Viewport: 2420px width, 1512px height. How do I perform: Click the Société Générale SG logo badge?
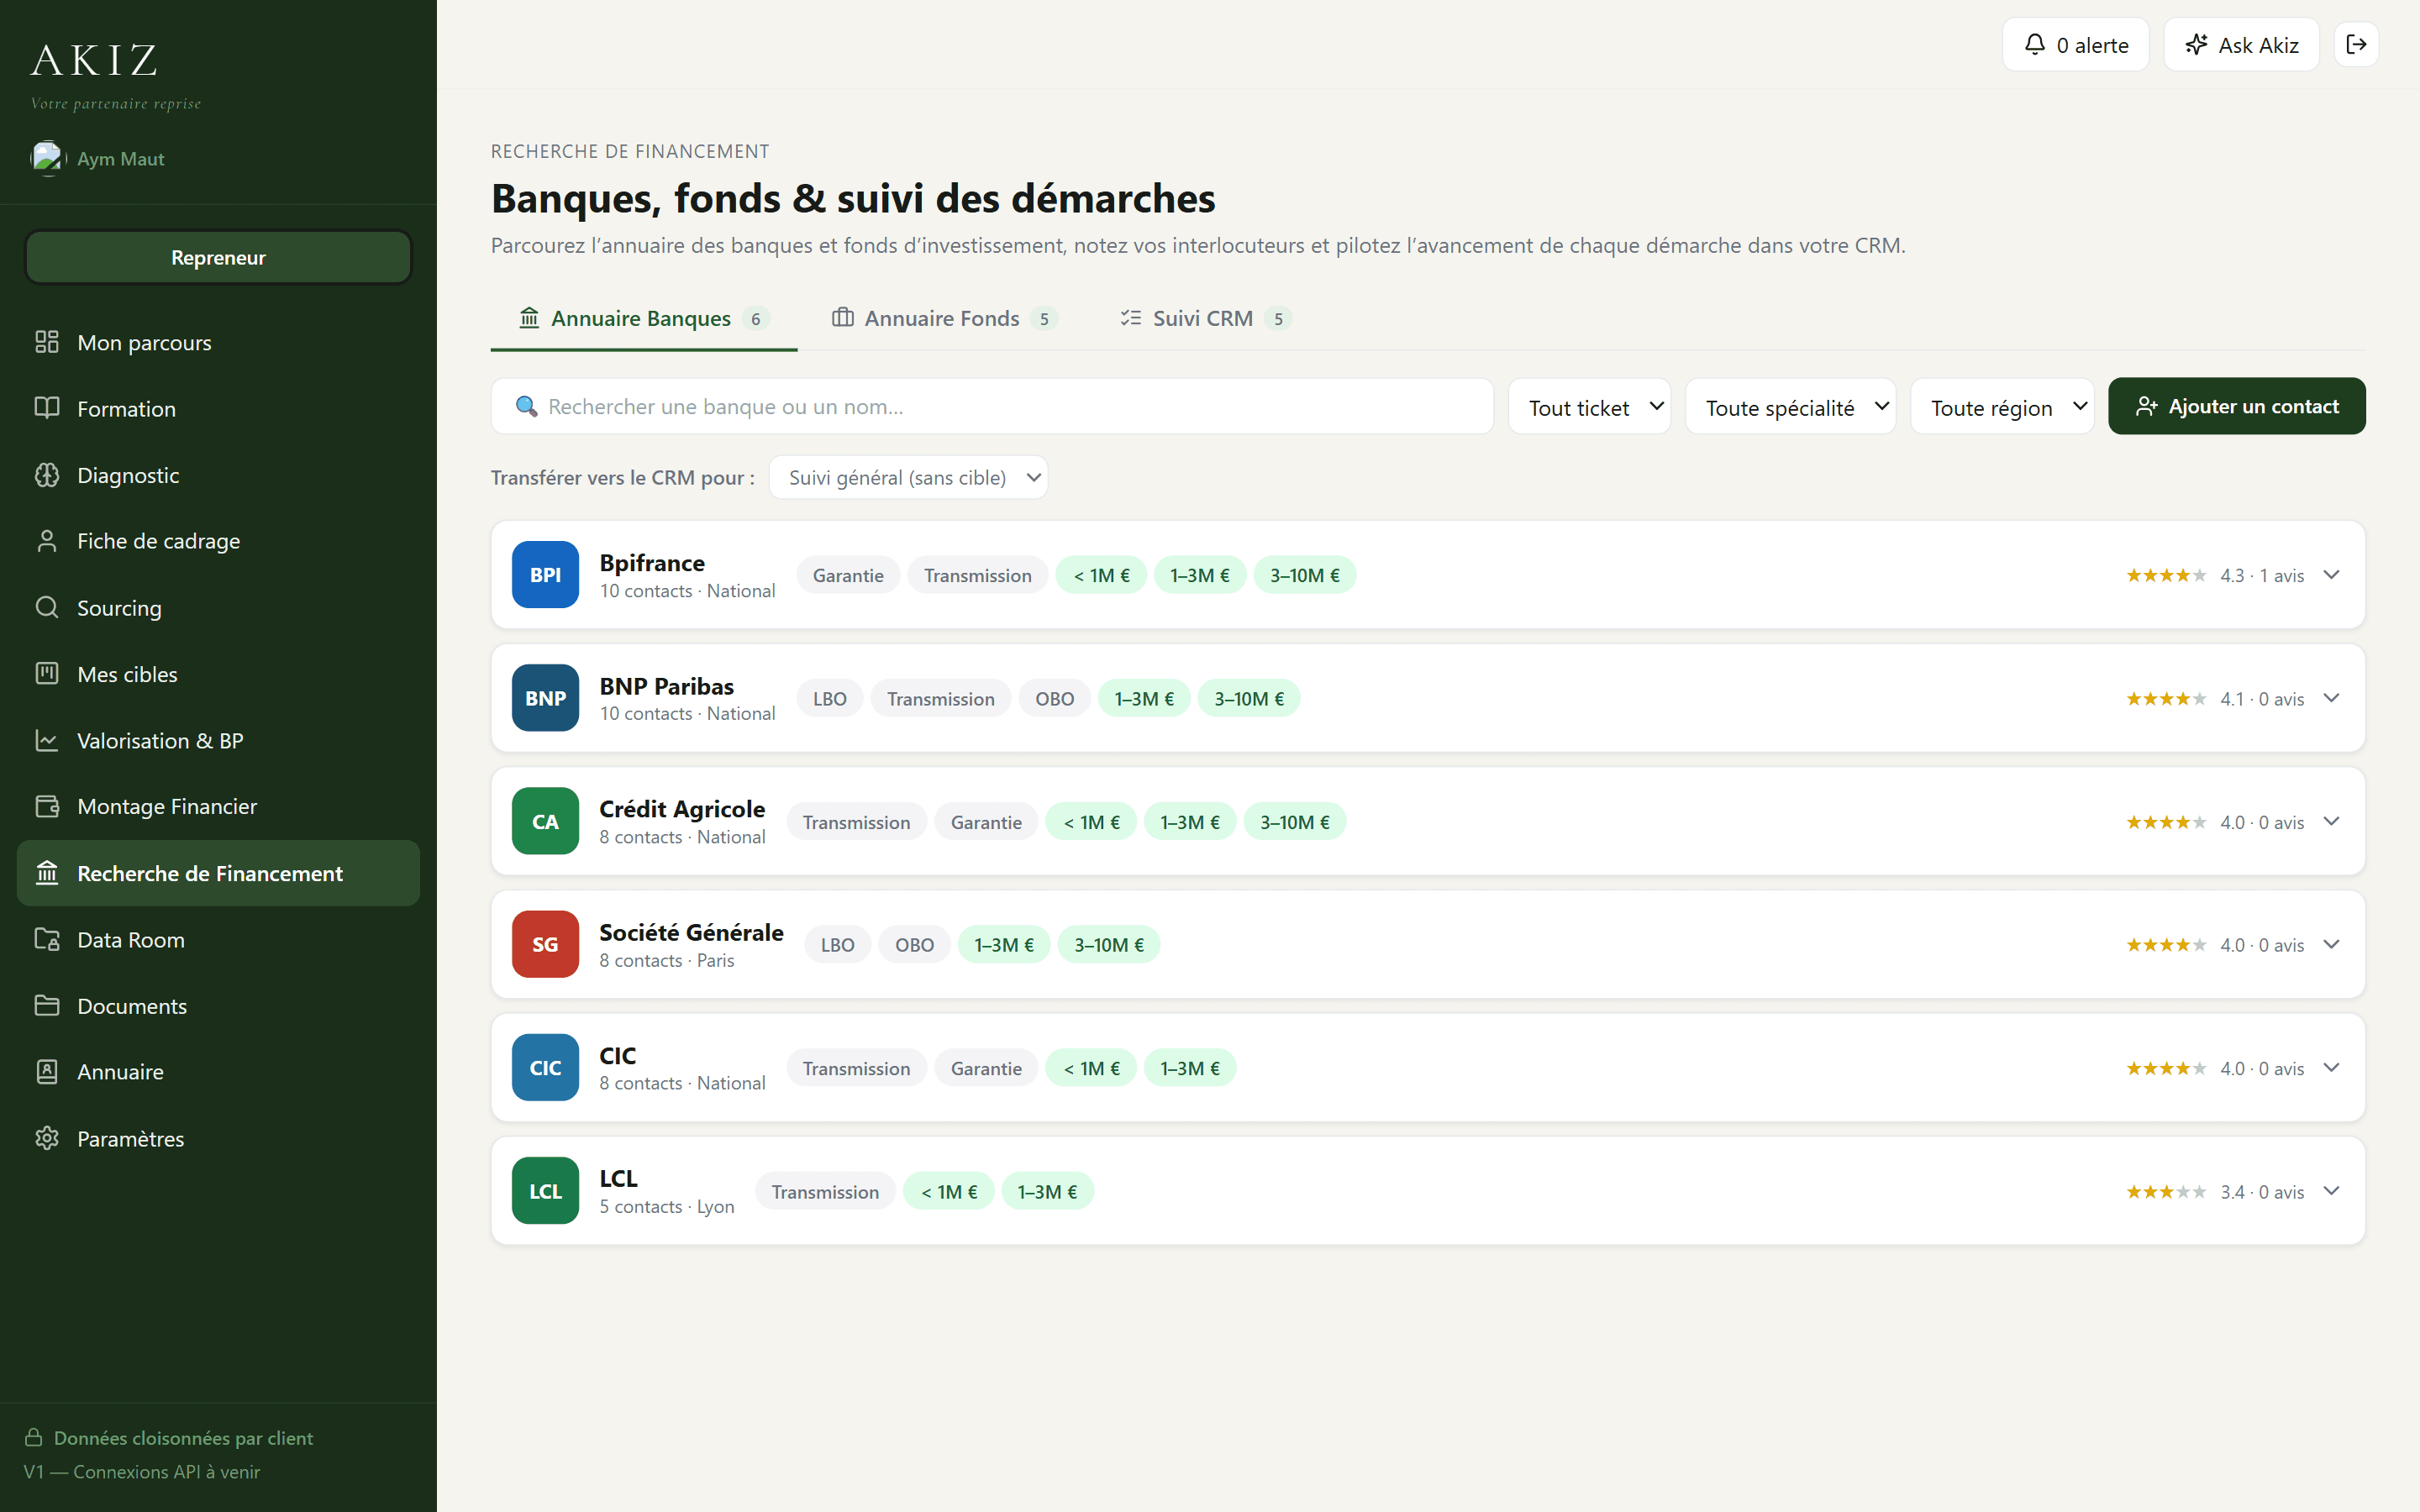click(x=545, y=944)
